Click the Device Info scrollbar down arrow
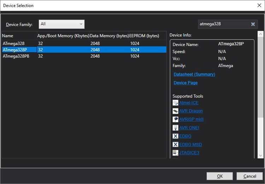Image resolution: width=265 pixels, height=184 pixels. (x=260, y=155)
